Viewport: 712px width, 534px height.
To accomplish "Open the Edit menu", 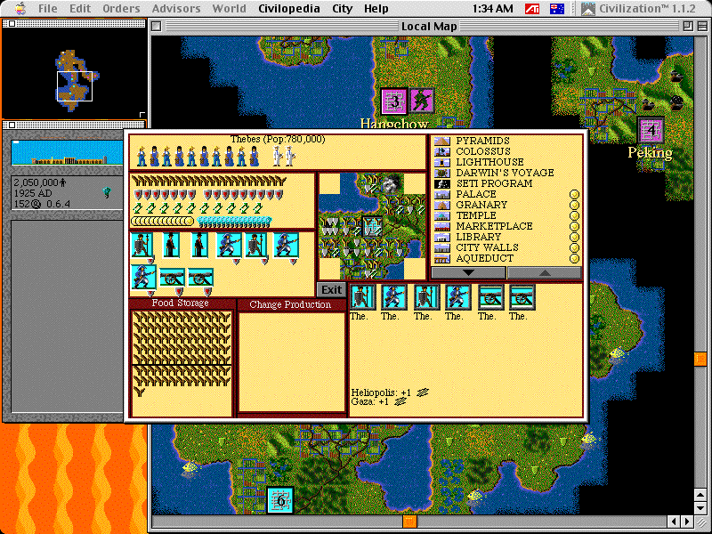I will [80, 9].
